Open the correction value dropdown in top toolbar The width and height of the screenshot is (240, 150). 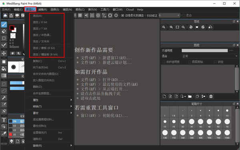coord(169,15)
